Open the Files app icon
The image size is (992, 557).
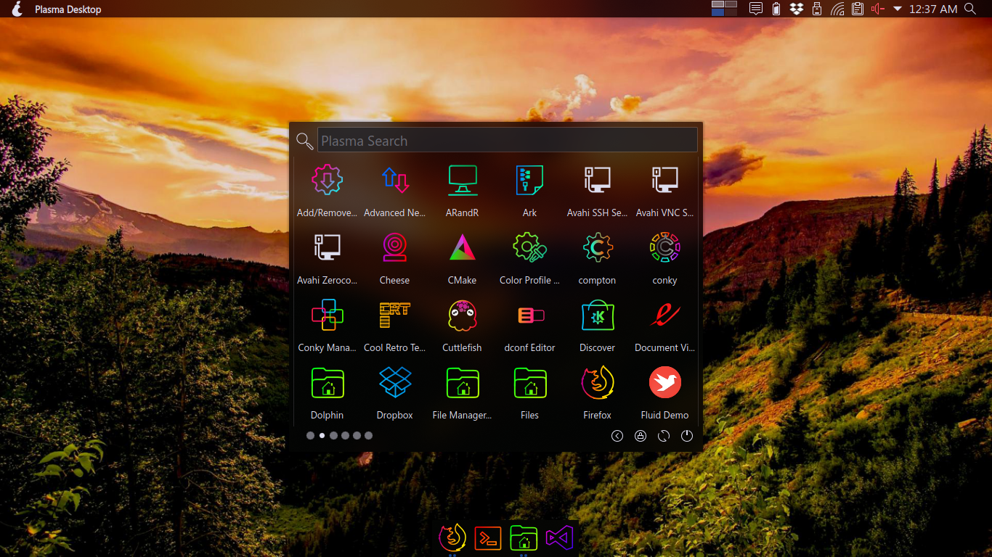(530, 382)
